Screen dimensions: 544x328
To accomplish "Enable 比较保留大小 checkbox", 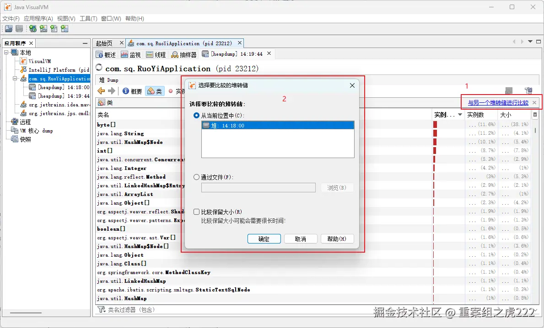I will pos(196,212).
